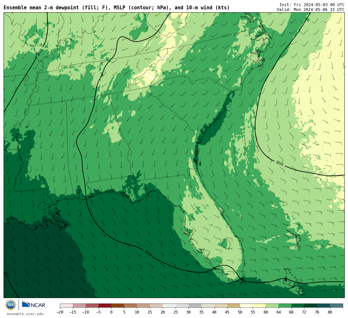Pick the colorbar swatch above 80
Viewport: 348px width, 318px height.
(x=336, y=306)
